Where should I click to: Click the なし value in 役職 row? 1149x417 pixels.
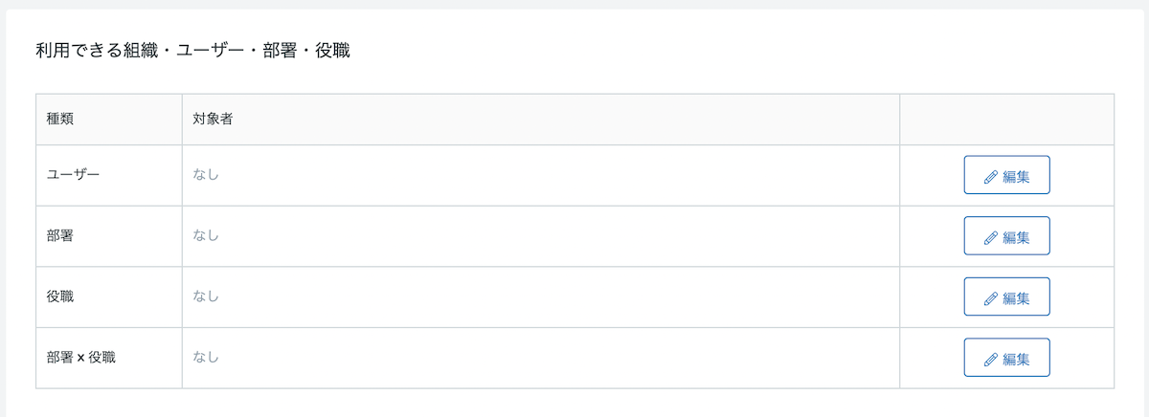point(206,296)
